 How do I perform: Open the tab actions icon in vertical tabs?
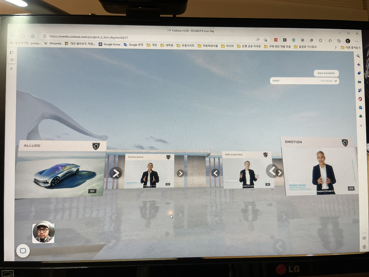(12, 53)
